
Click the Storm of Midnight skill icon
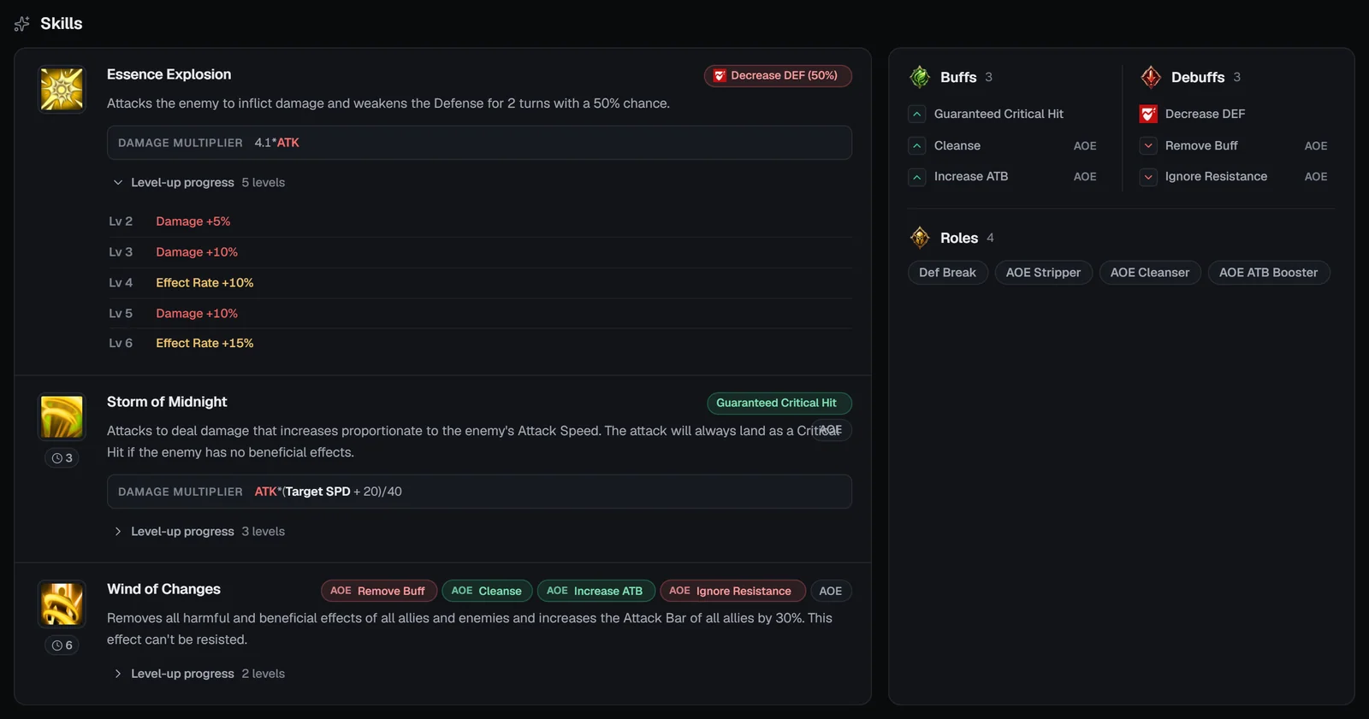62,416
